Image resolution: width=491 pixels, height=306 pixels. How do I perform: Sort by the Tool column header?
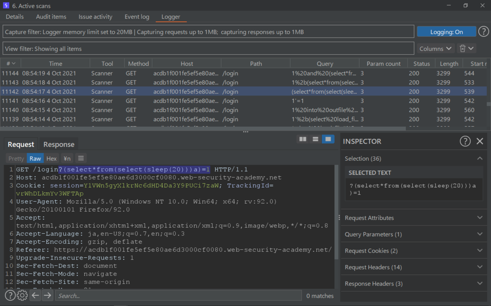[108, 64]
